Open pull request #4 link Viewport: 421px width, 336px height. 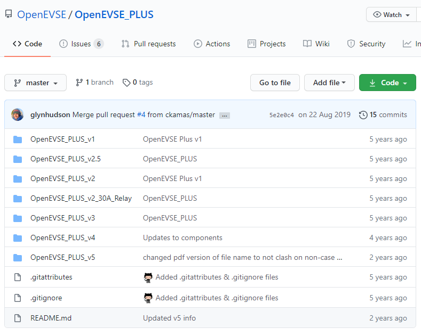141,114
